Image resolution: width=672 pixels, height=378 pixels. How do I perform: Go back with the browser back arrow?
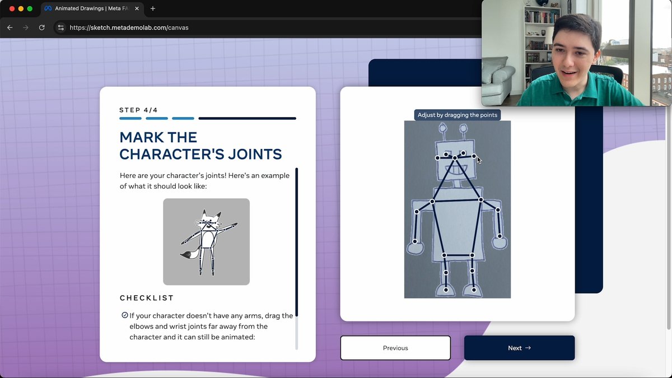click(10, 27)
